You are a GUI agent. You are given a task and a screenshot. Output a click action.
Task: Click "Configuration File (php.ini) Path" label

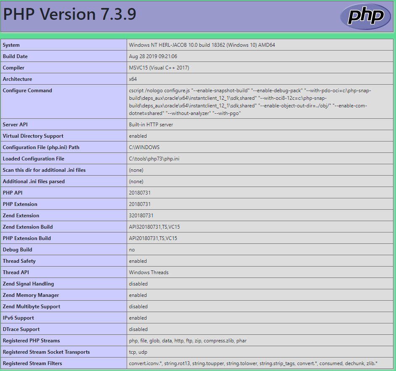tap(41, 147)
